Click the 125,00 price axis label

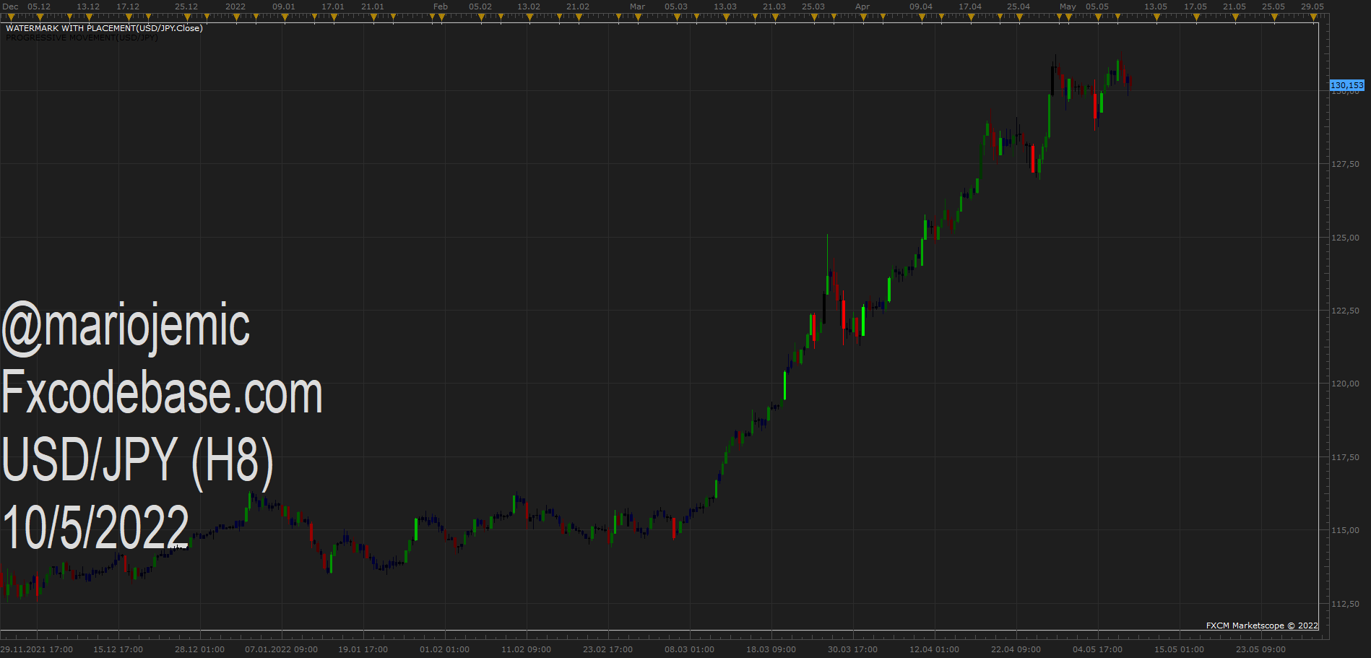[1345, 238]
